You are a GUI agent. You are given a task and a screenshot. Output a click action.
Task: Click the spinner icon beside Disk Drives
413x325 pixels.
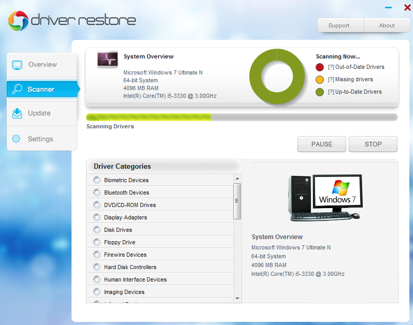[x=97, y=230]
